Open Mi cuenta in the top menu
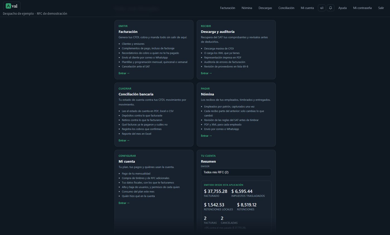The image size is (390, 235). coord(307,8)
